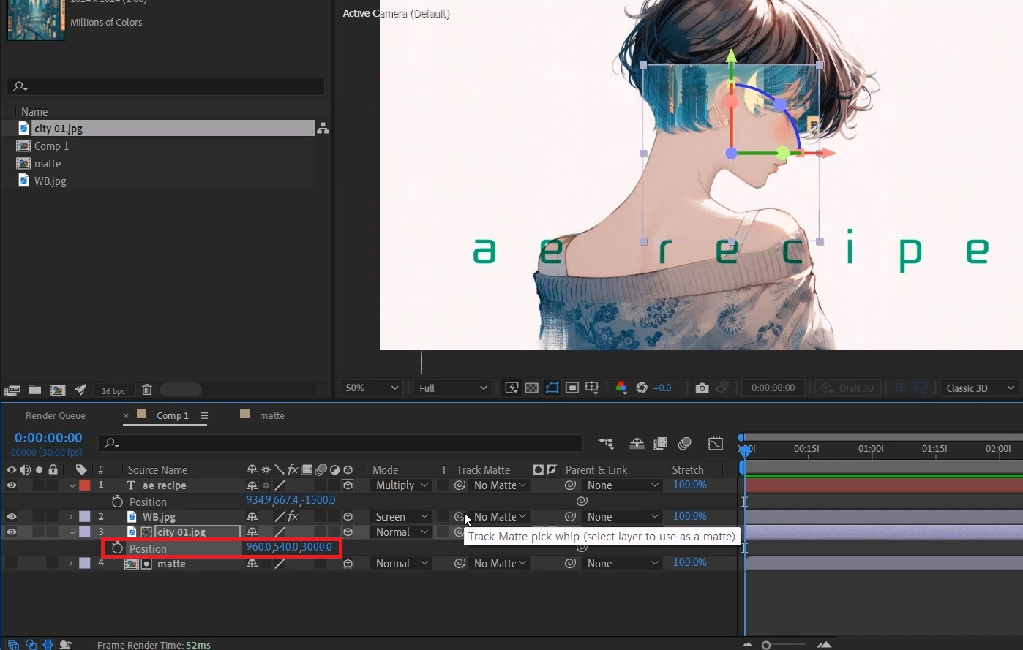Screen dimensions: 1023x650
Task: Open magnification 50% dropdown
Action: pyautogui.click(x=372, y=388)
